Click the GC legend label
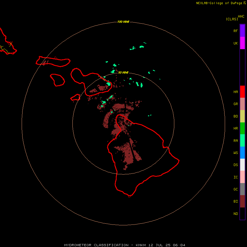Image resolution: width=247 pixels, height=247 pixels. 235,189
